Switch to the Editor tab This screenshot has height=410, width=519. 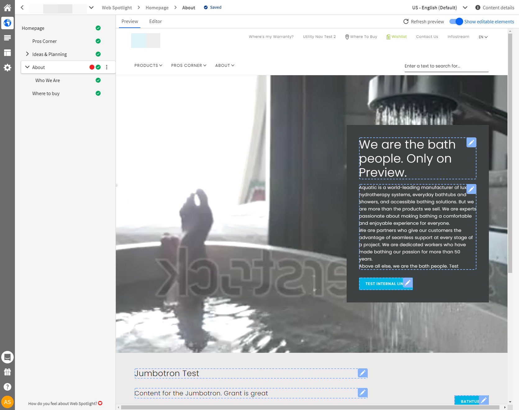pyautogui.click(x=155, y=21)
